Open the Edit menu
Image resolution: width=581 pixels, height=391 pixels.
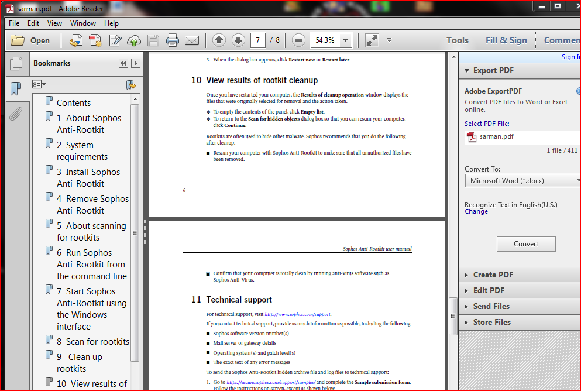[33, 23]
